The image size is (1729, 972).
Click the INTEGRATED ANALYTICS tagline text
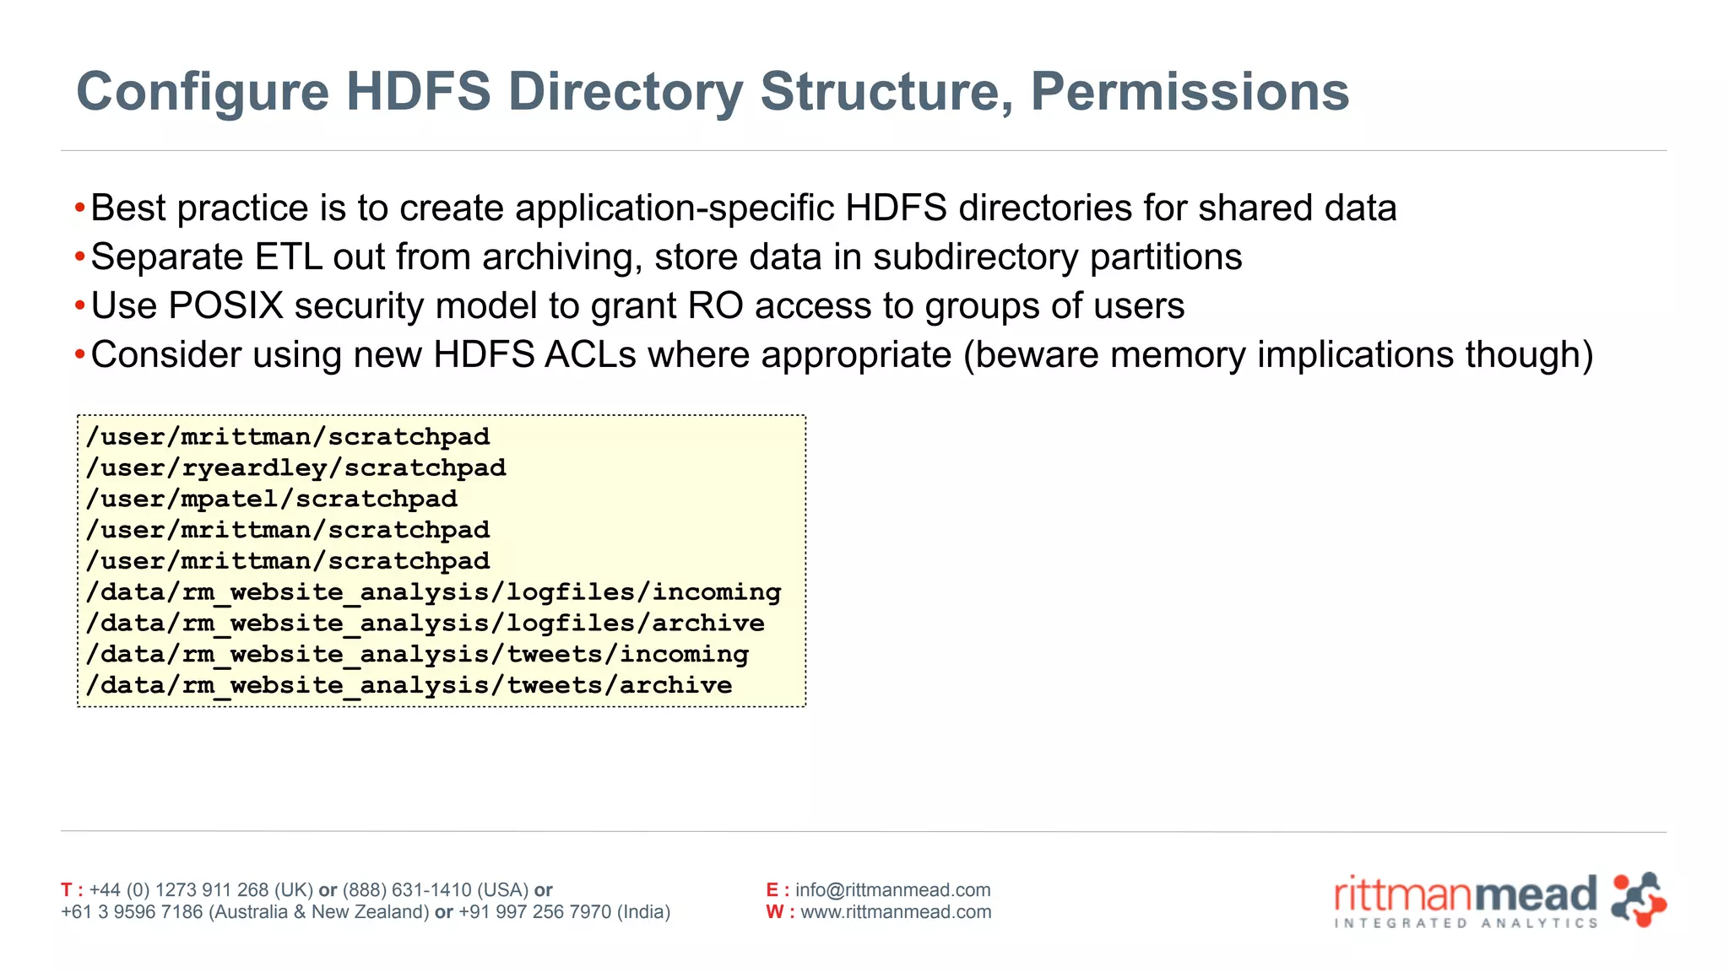point(1466,924)
